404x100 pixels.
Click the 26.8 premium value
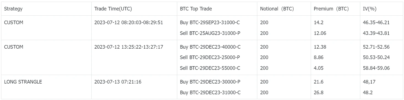318,93
